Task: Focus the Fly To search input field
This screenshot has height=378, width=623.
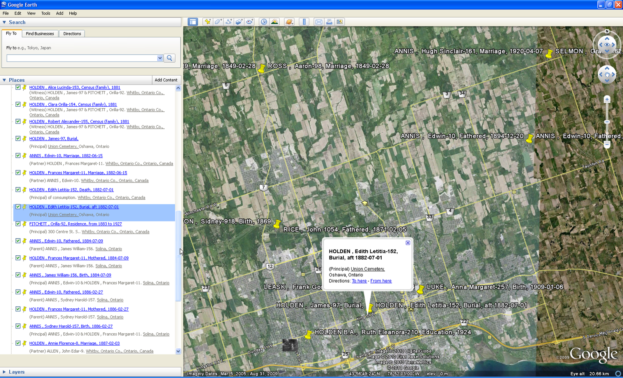Action: [x=82, y=58]
